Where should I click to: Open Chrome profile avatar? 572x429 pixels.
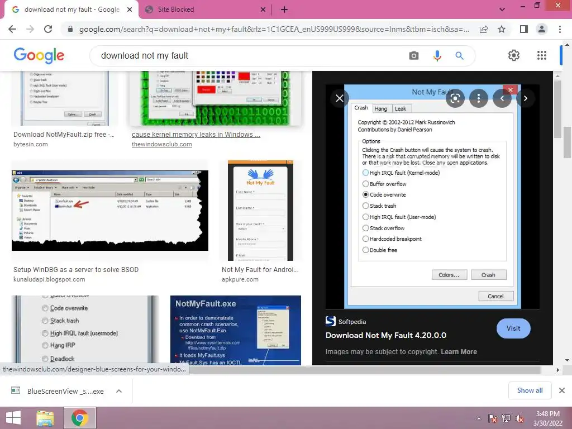[542, 29]
